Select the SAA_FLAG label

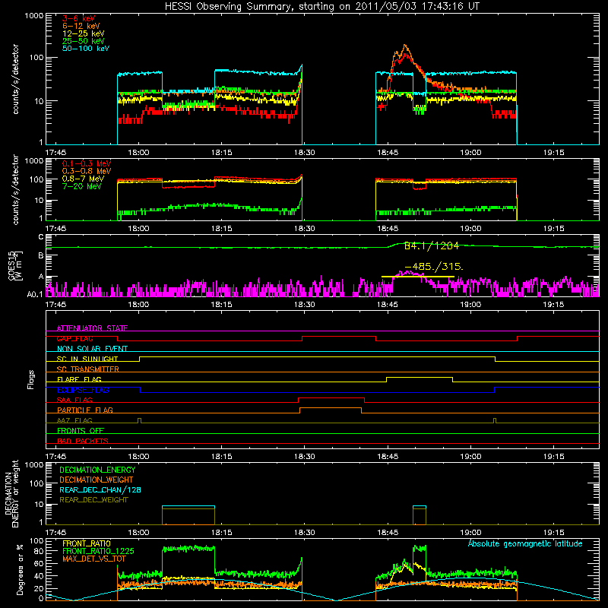pyautogui.click(x=74, y=400)
